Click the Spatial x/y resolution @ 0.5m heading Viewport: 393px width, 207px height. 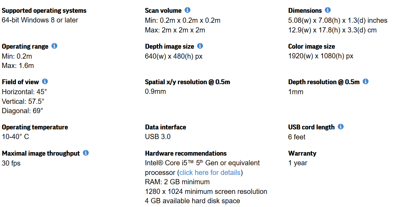click(187, 82)
